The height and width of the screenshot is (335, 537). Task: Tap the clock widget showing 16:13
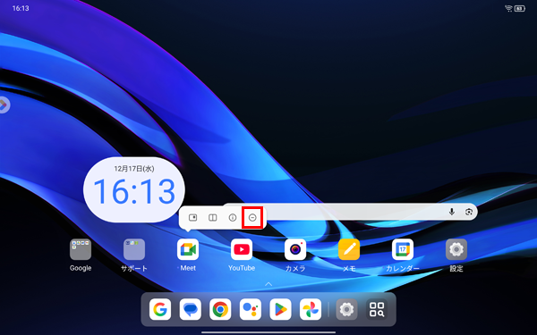pyautogui.click(x=134, y=189)
